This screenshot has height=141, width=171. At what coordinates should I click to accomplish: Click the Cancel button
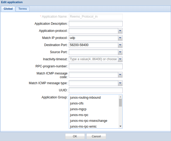(x=96, y=136)
